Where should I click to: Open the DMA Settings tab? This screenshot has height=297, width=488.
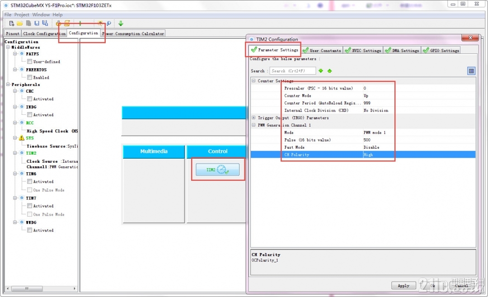[402, 51]
